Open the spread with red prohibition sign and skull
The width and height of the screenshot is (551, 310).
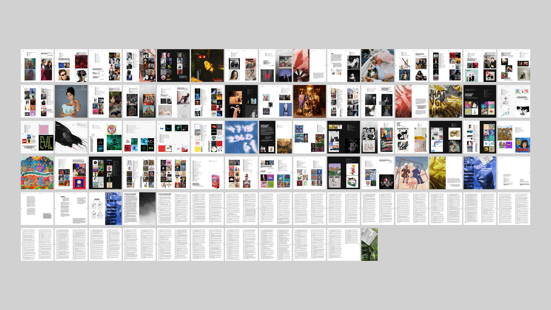click(x=105, y=137)
